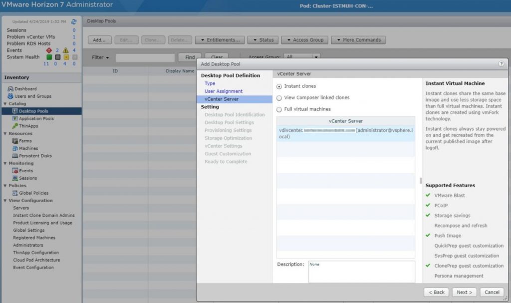Click the Sessions count in summary
Screen dimensions: 511x303
click(x=74, y=30)
